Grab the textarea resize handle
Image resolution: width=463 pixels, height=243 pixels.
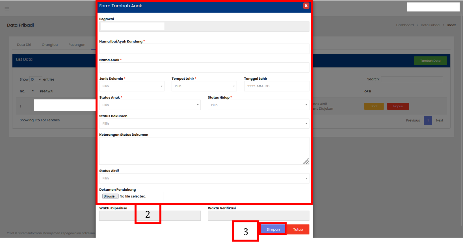pyautogui.click(x=306, y=161)
